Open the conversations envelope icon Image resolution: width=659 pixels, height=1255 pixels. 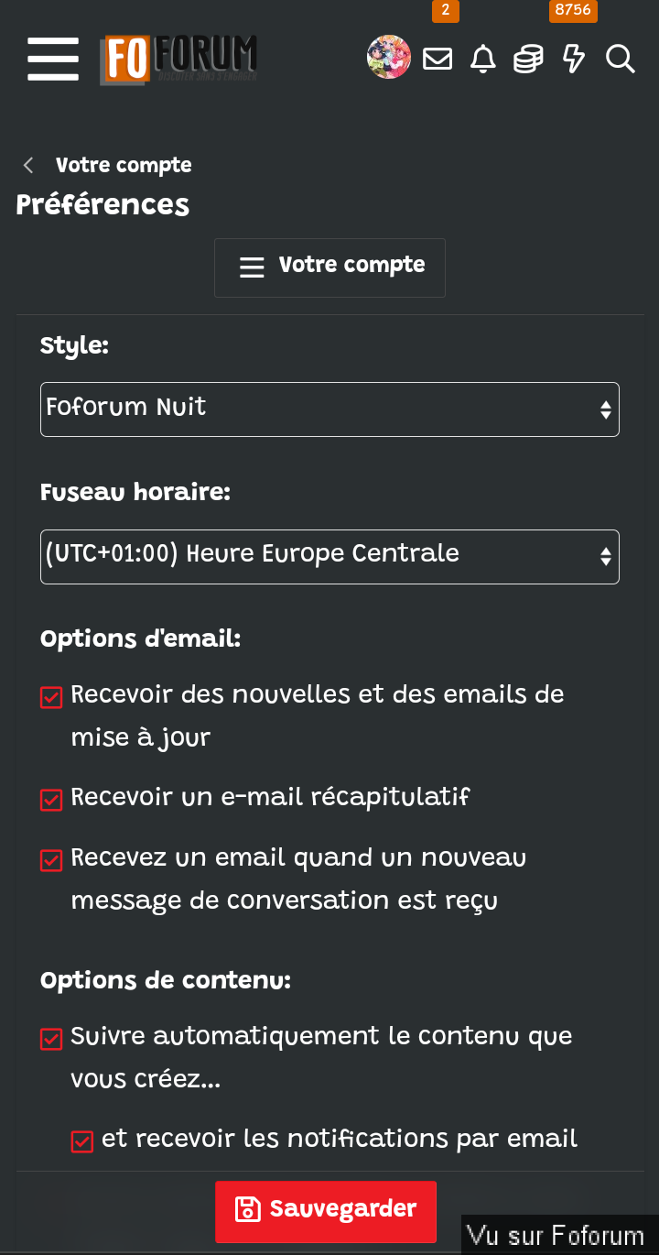438,60
